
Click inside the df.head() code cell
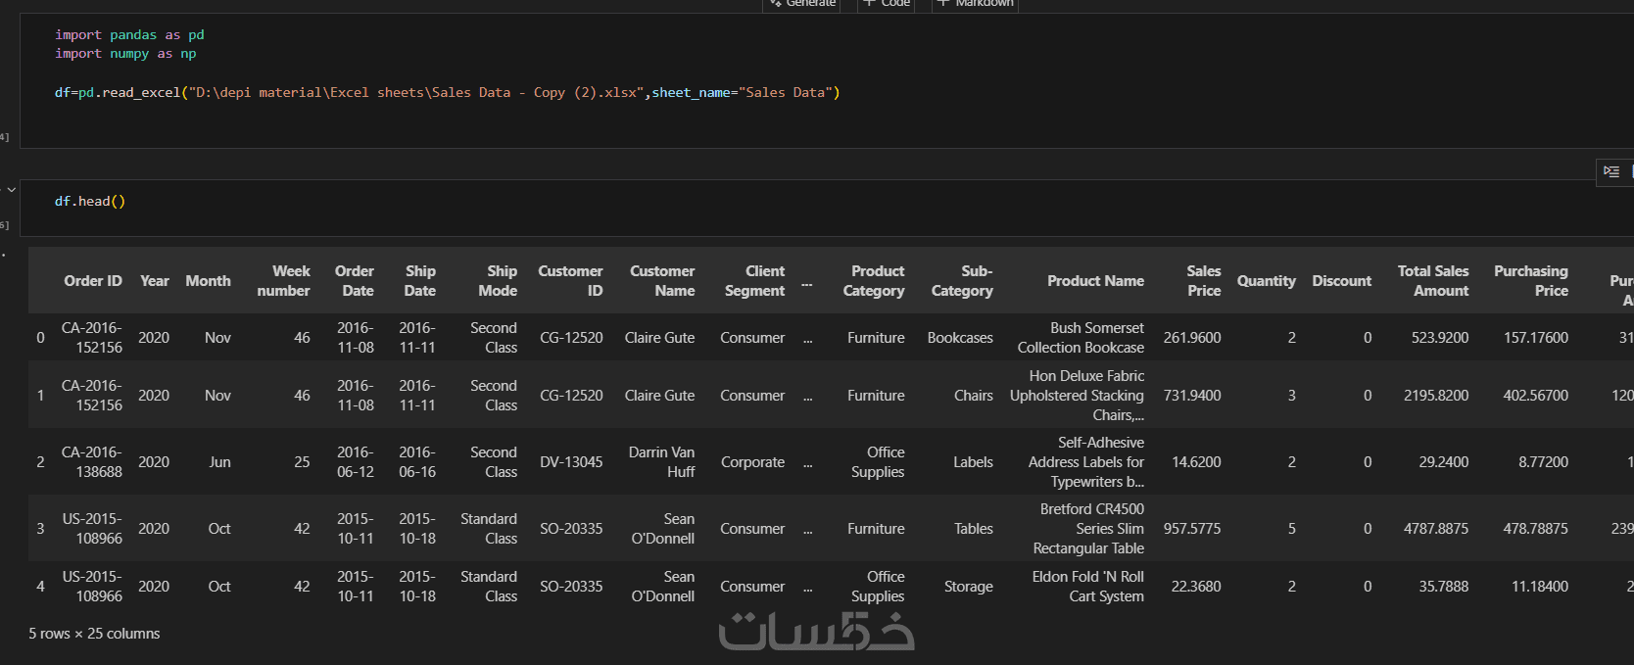(x=90, y=202)
